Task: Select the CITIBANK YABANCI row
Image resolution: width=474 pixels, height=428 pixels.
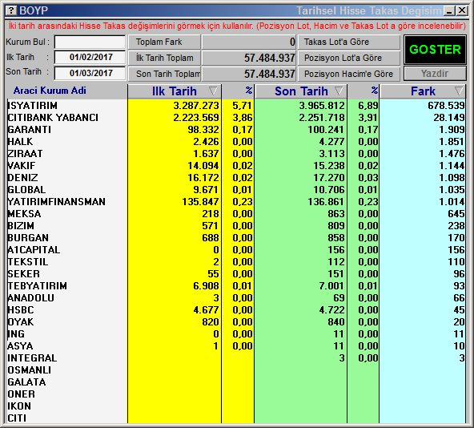Action: [236, 118]
